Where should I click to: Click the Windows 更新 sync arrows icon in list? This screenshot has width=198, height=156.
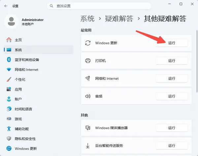(x=88, y=43)
